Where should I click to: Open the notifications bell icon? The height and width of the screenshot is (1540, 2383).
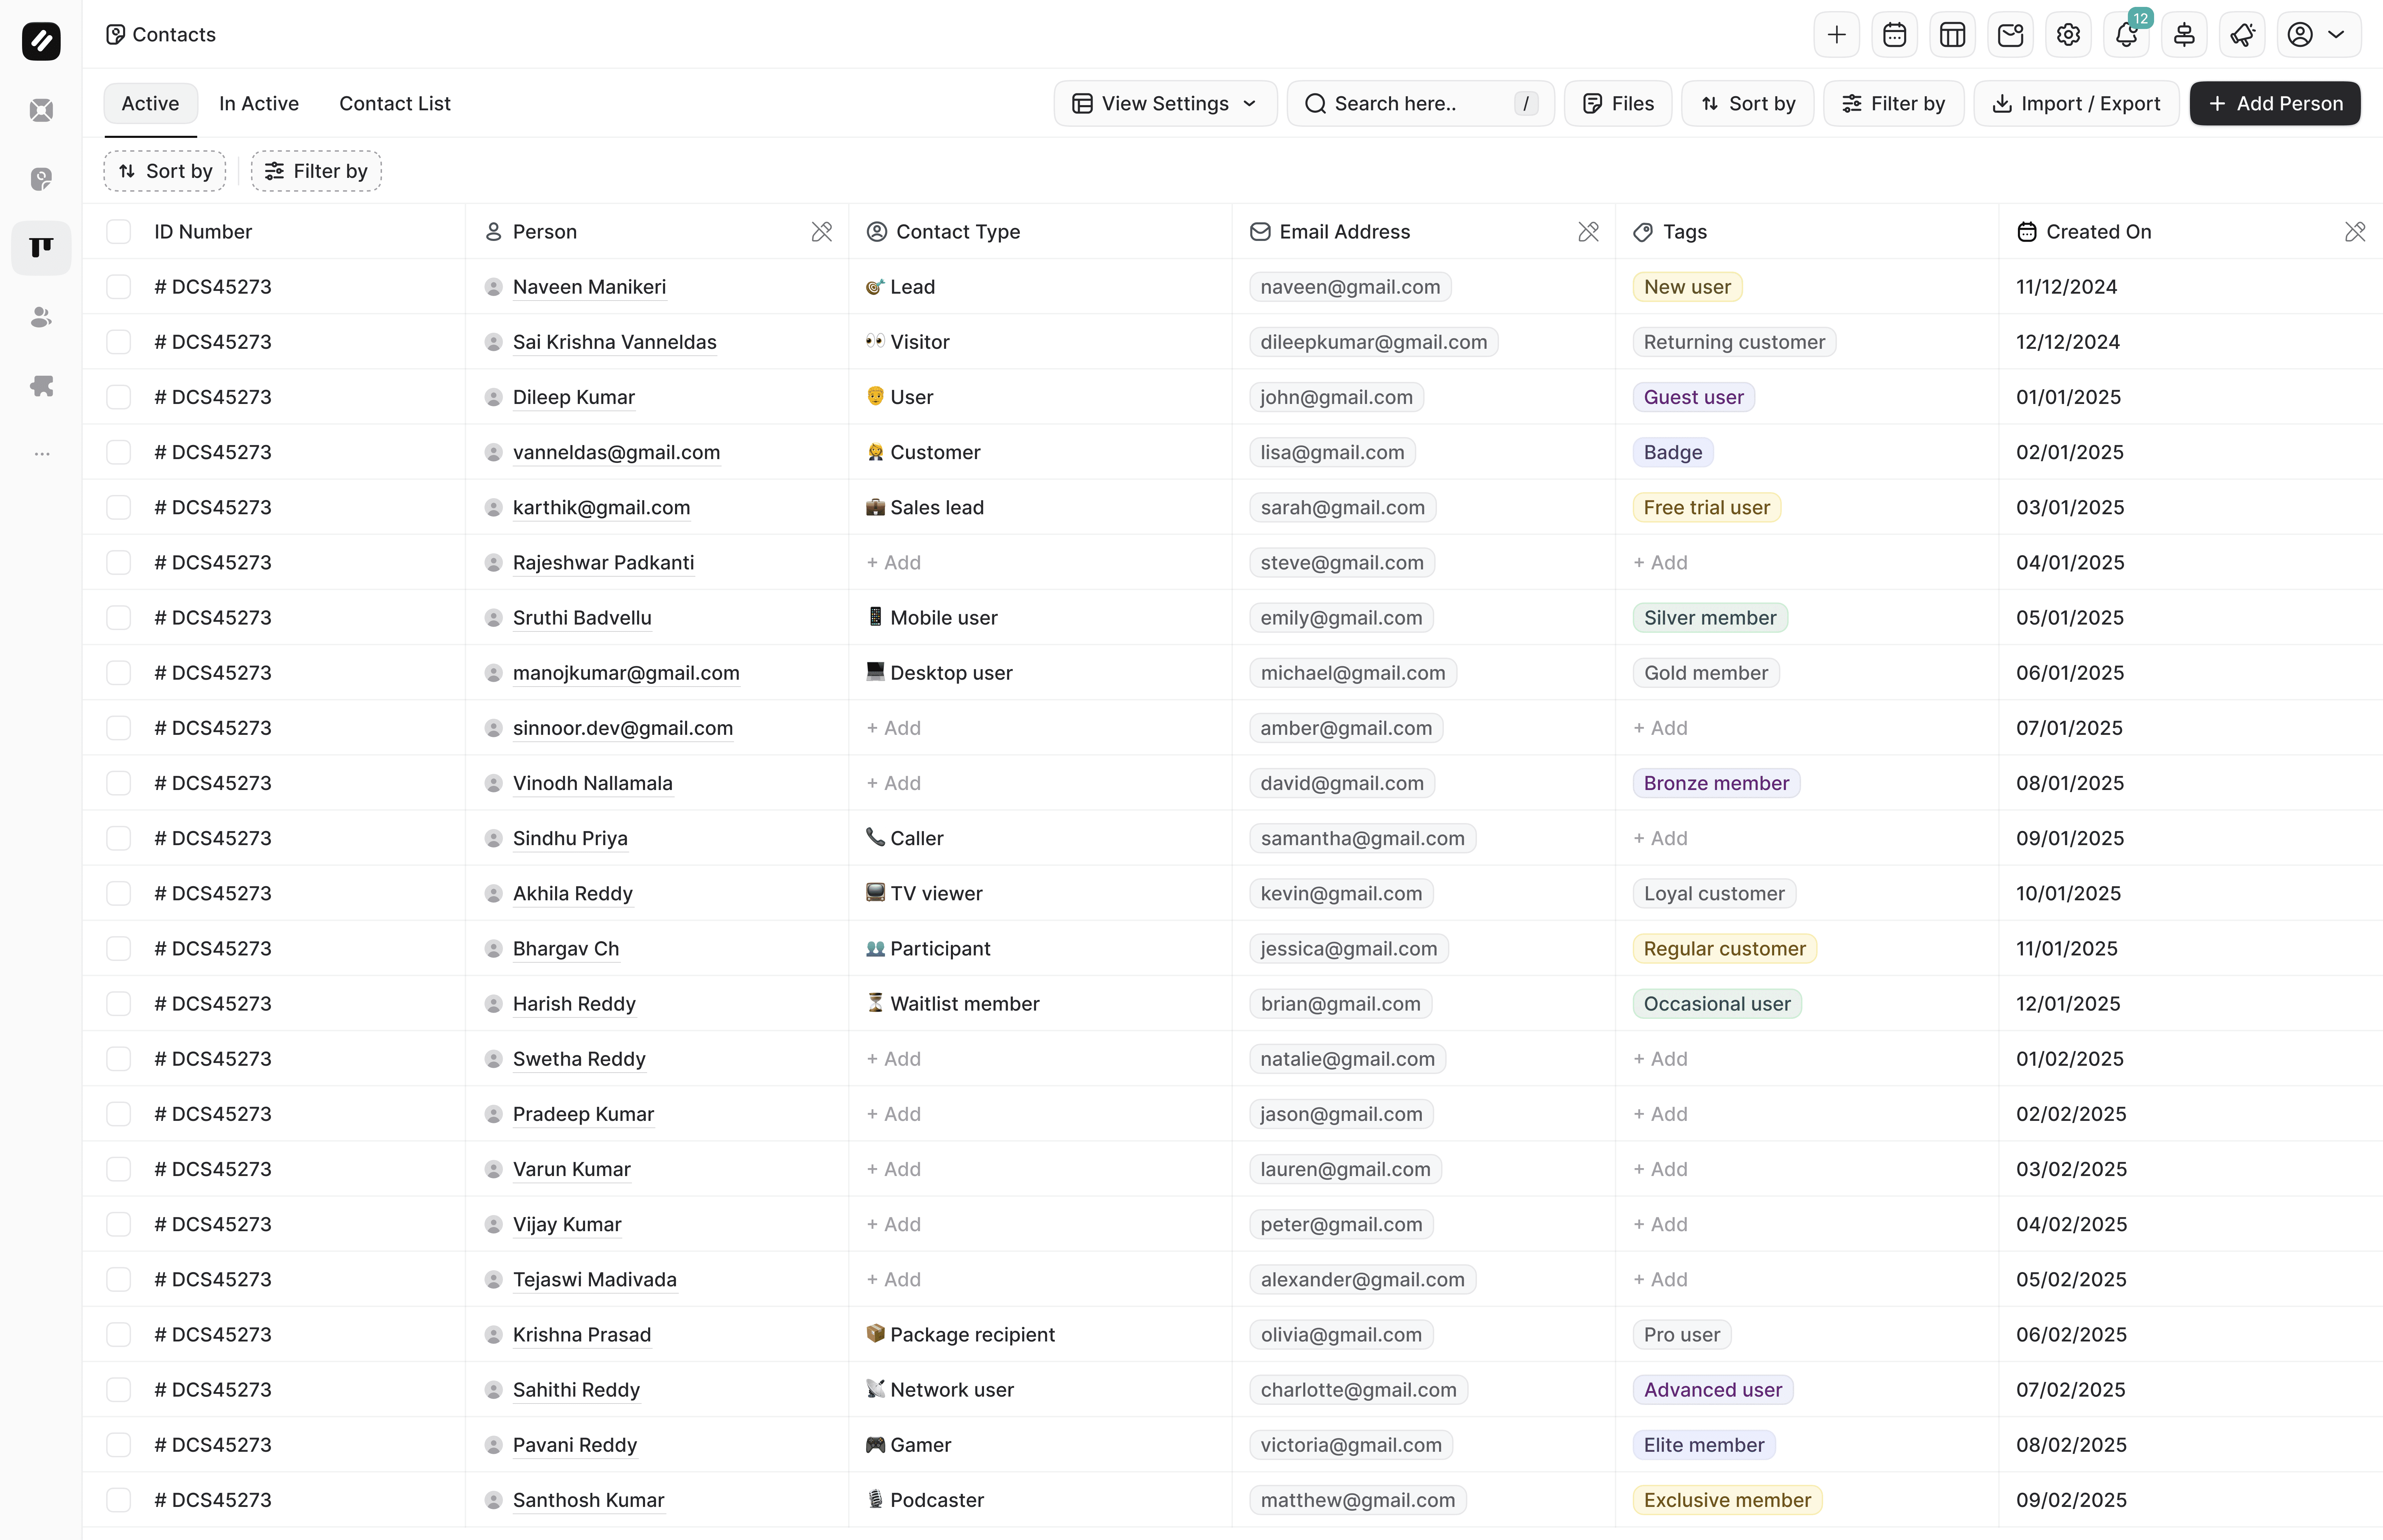[2126, 35]
